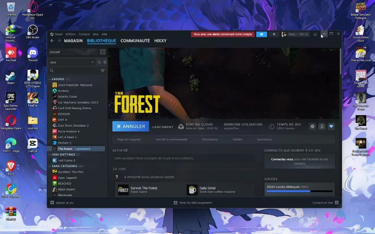Screen dimensions: 375x234
Task: Open the Aide menu
Action: click(x=105, y=34)
